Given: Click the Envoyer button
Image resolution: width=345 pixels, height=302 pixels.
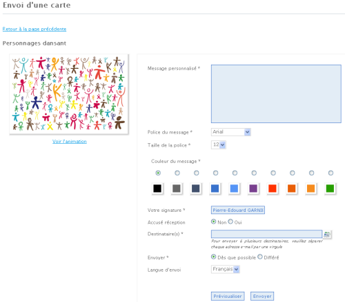Looking at the screenshot, I should click(262, 296).
